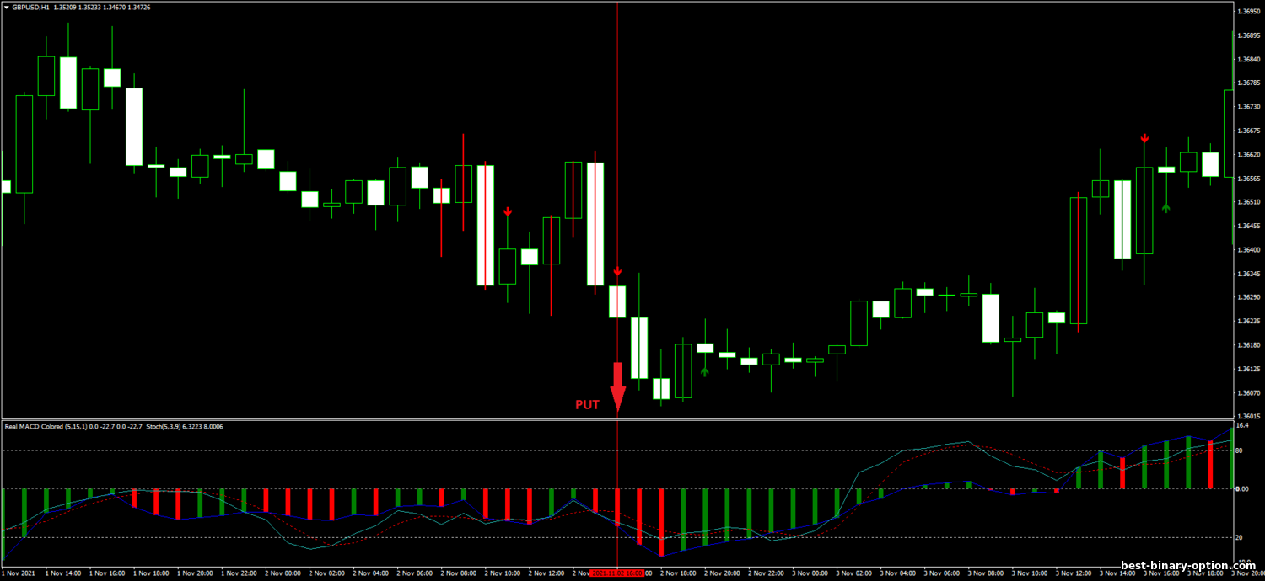Select the 20 level label in indicator window

coord(1241,537)
